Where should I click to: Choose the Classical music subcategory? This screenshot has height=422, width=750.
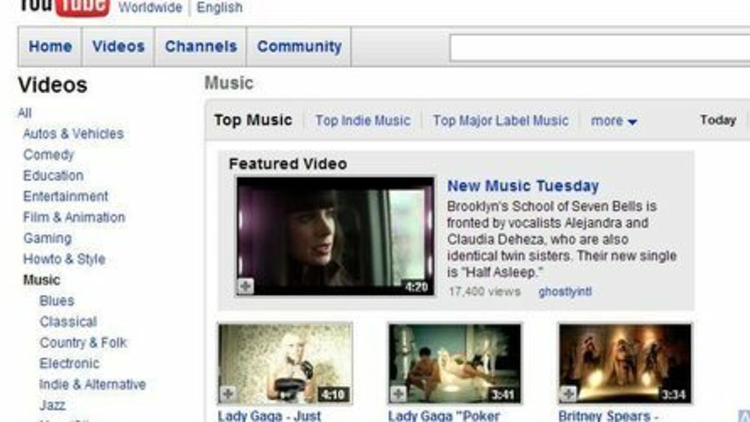pos(68,322)
